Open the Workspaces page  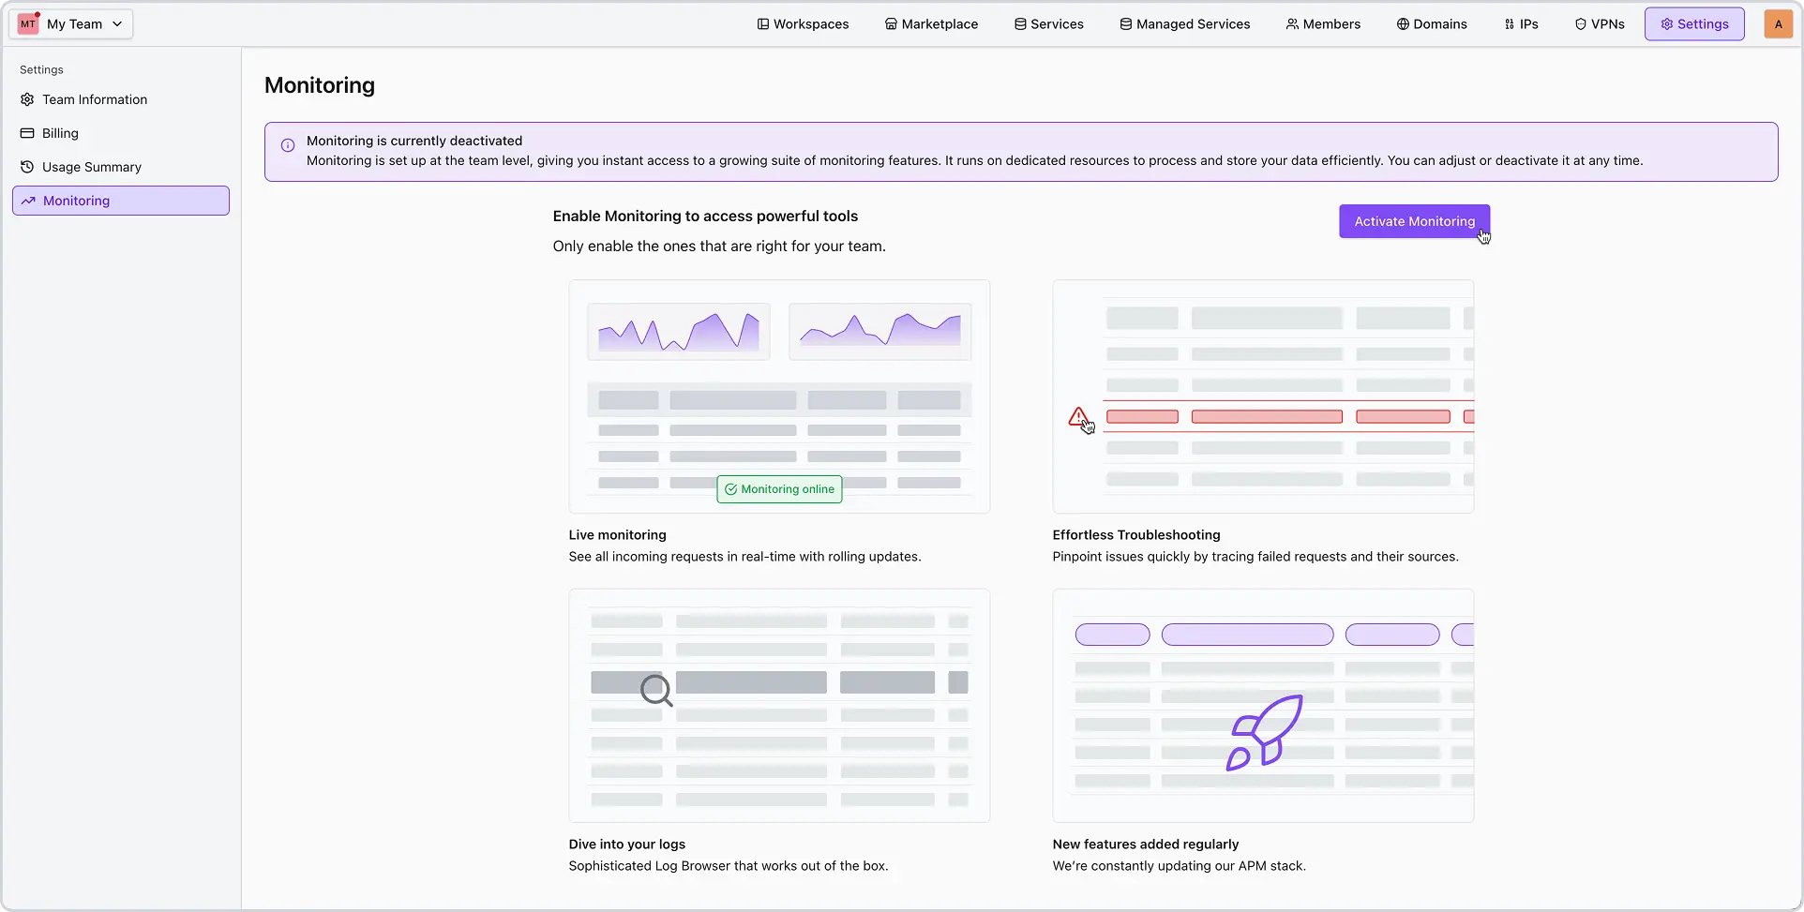(x=803, y=24)
